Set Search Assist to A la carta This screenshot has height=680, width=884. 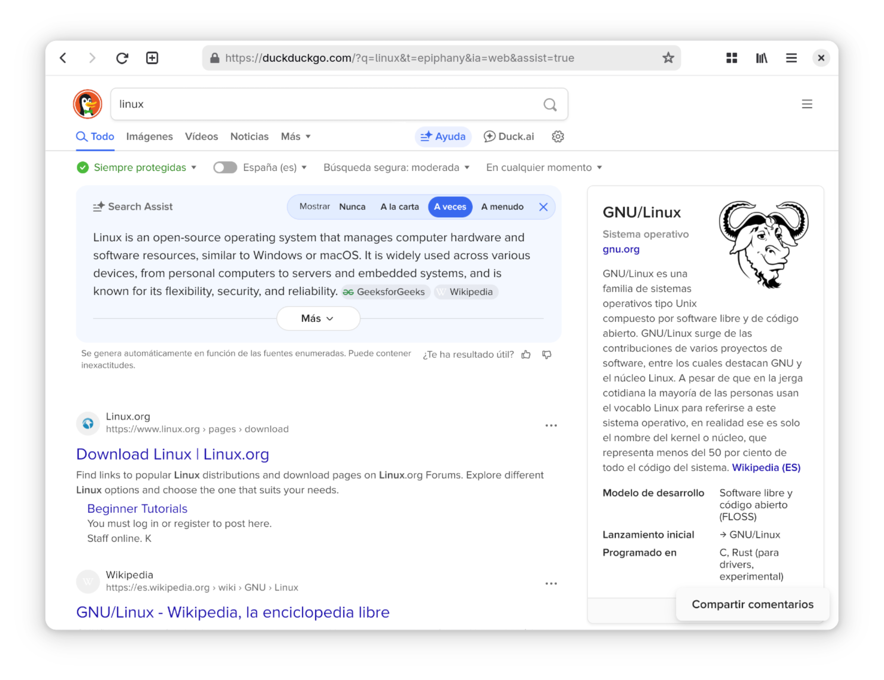tap(399, 207)
